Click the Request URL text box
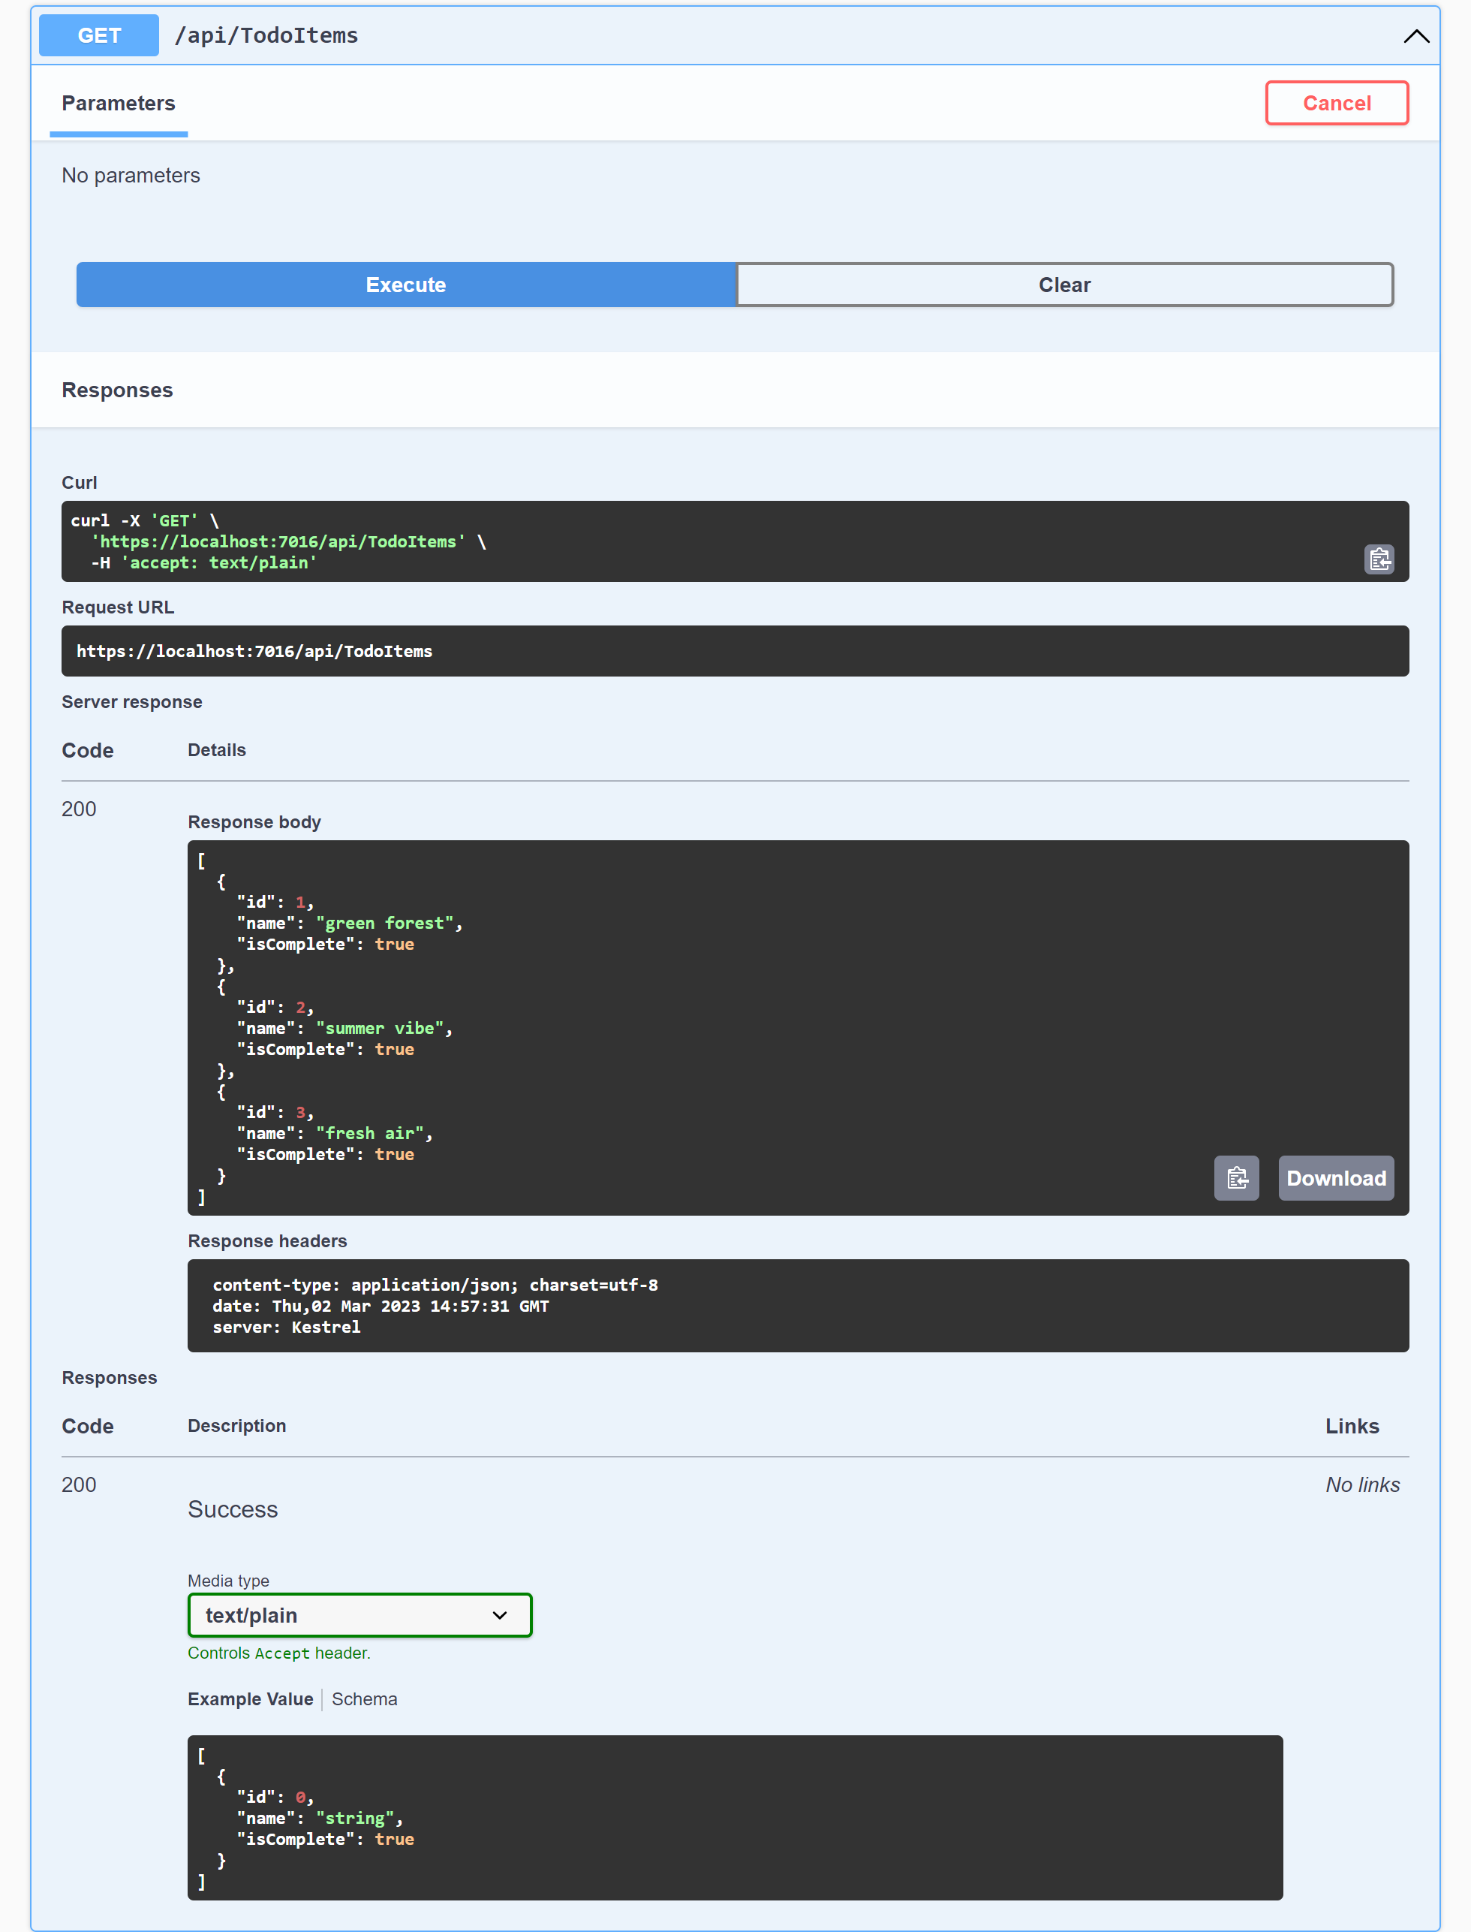 pyautogui.click(x=734, y=651)
